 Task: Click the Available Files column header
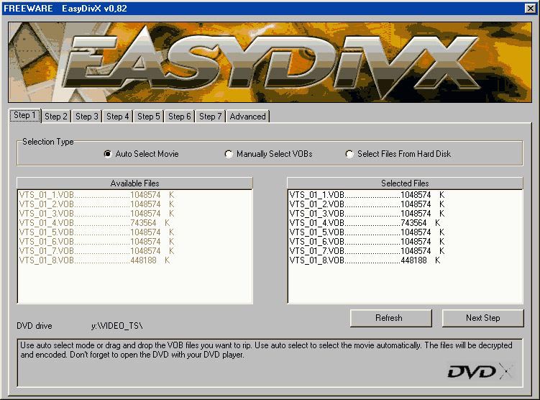tap(134, 183)
